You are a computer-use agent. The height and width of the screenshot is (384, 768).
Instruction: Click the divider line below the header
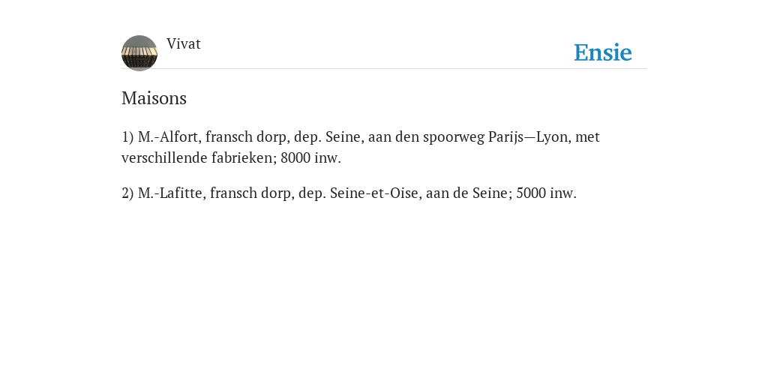click(x=384, y=68)
